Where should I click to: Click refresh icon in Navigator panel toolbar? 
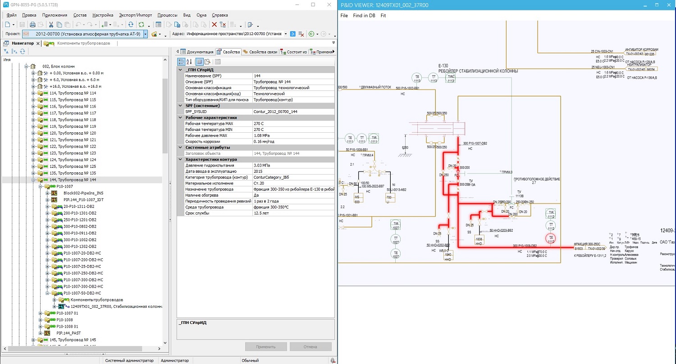(23, 52)
